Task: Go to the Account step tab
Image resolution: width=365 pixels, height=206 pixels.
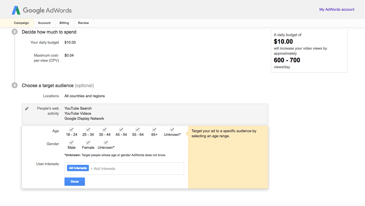Action: click(x=44, y=23)
